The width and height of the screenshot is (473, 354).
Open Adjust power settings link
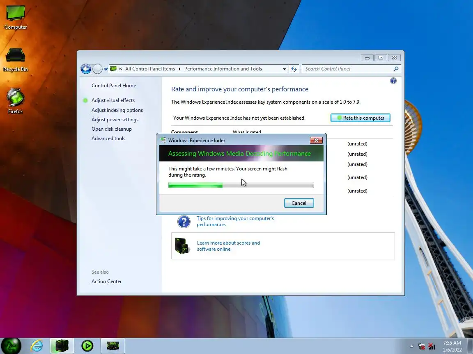point(115,120)
